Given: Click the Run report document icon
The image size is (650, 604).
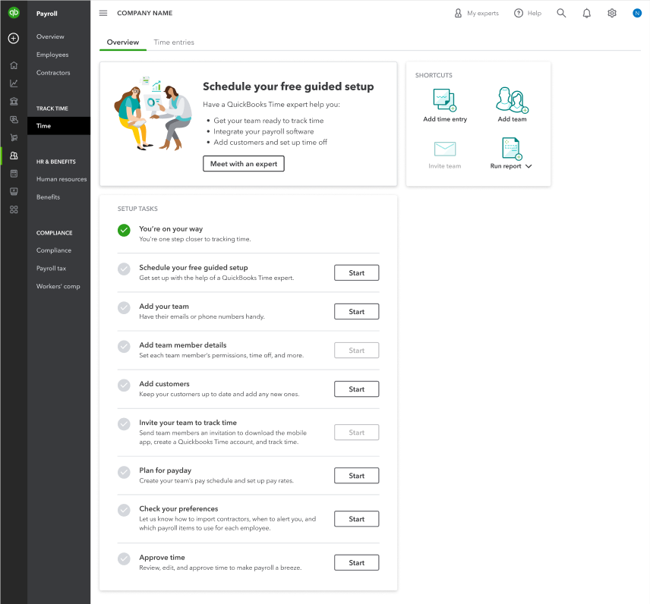Looking at the screenshot, I should point(513,149).
